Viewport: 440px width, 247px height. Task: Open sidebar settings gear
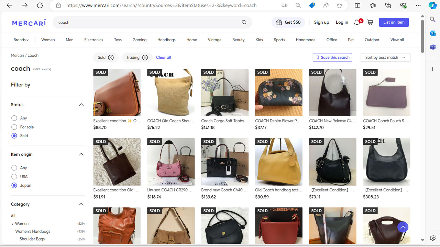[x=433, y=238]
